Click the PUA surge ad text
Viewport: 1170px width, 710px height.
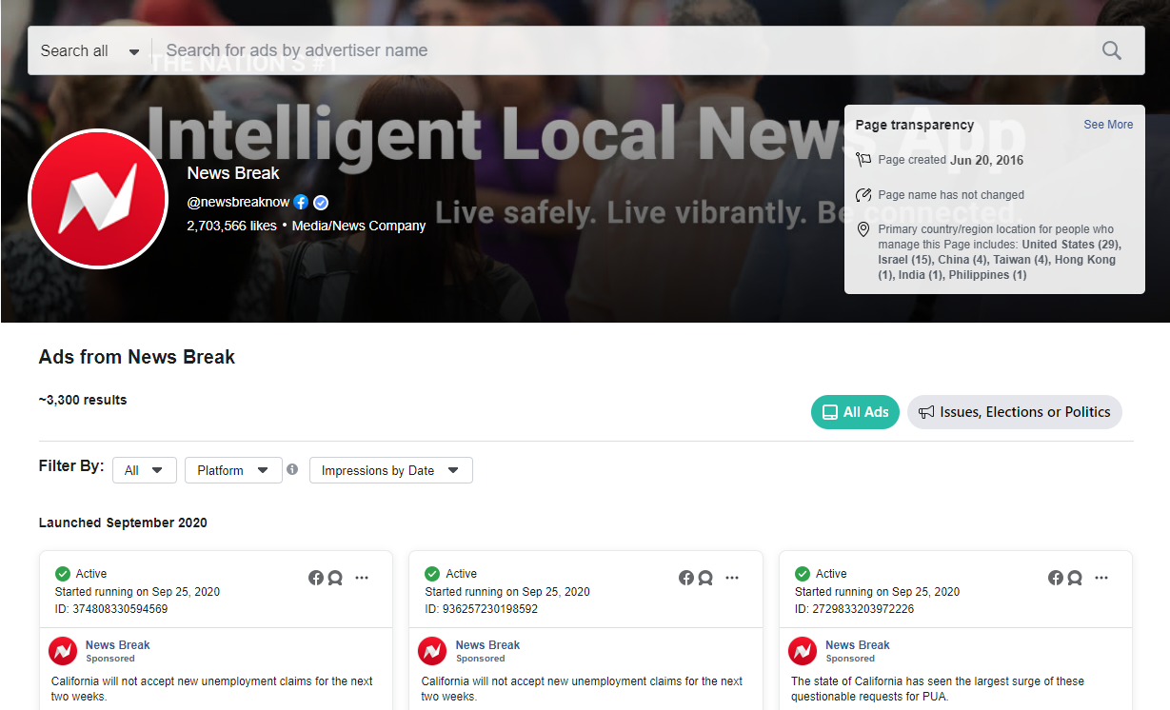coord(938,689)
